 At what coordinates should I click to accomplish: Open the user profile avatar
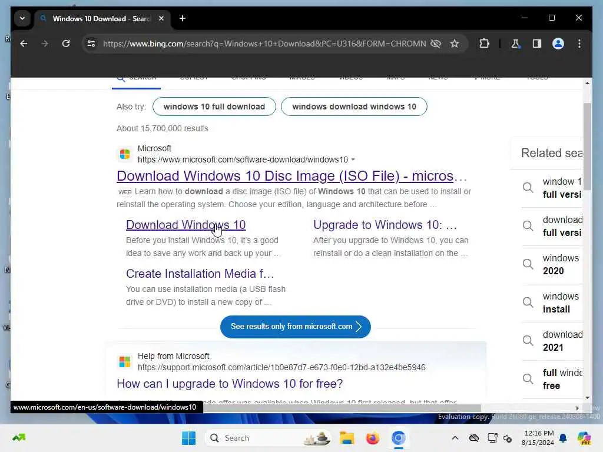click(x=558, y=44)
